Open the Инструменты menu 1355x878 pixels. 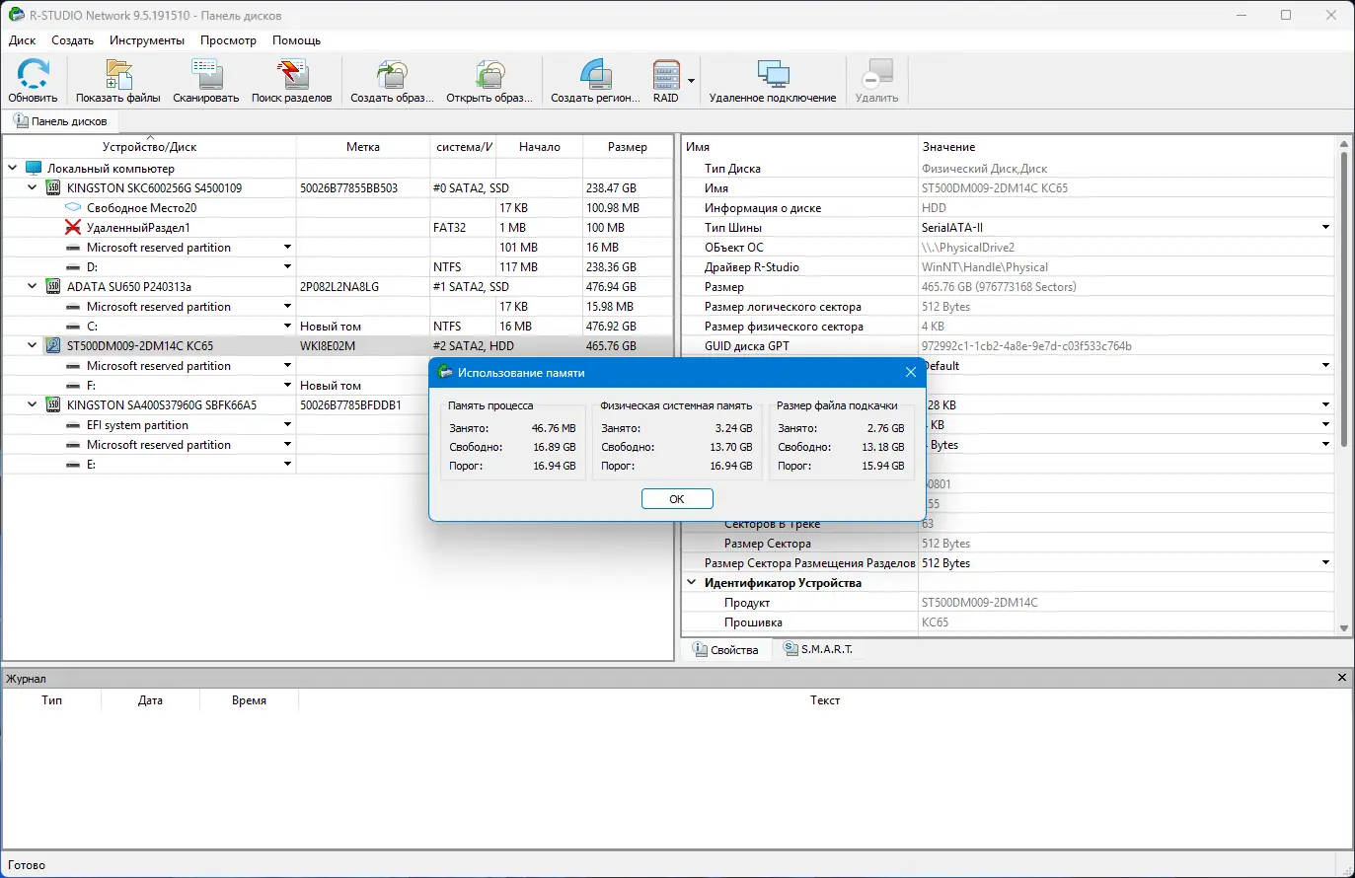point(147,40)
